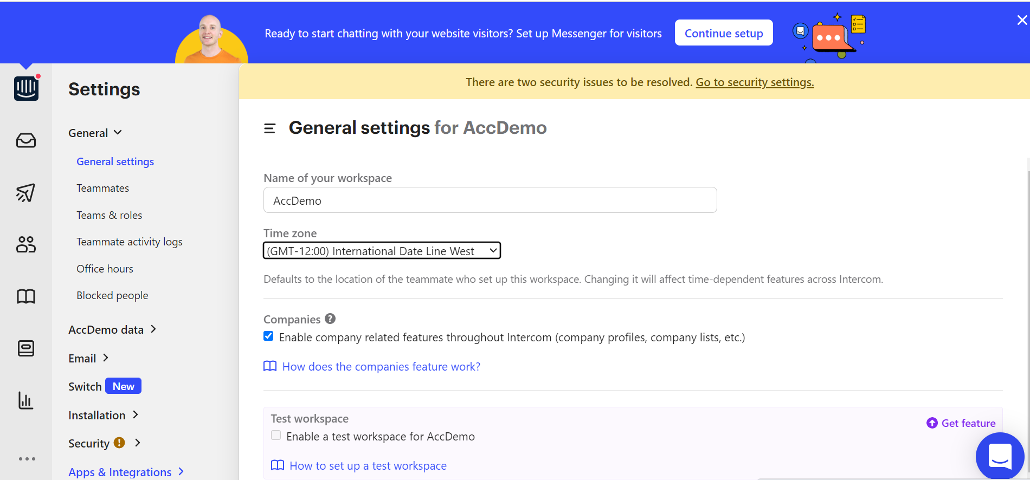
Task: Uncheck Enable company related features checkbox
Action: coord(268,336)
